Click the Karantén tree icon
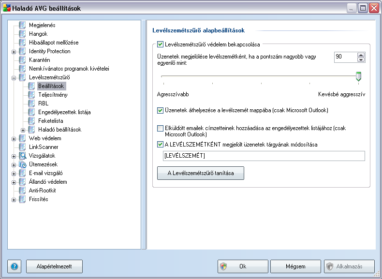The image size is (382, 279). [x=22, y=60]
